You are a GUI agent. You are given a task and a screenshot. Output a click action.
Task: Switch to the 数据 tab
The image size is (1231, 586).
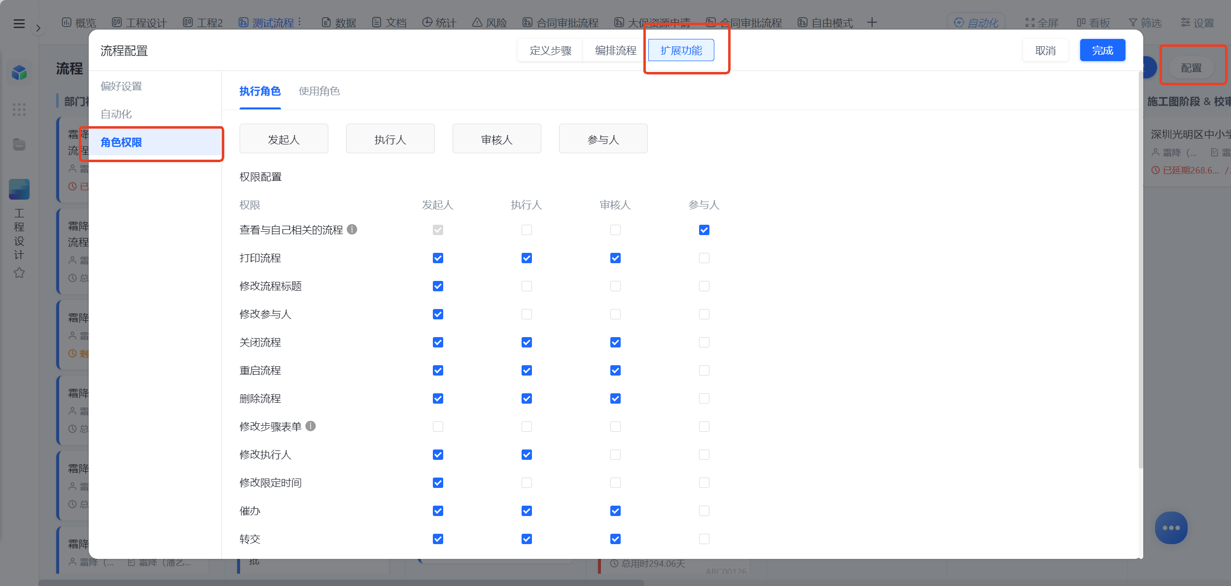tap(339, 23)
